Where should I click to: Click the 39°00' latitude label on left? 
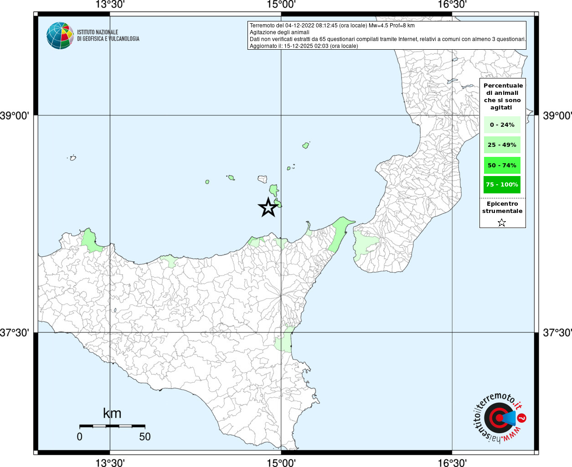[17, 115]
